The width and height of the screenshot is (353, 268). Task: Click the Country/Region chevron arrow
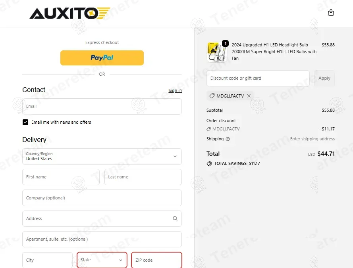175,156
